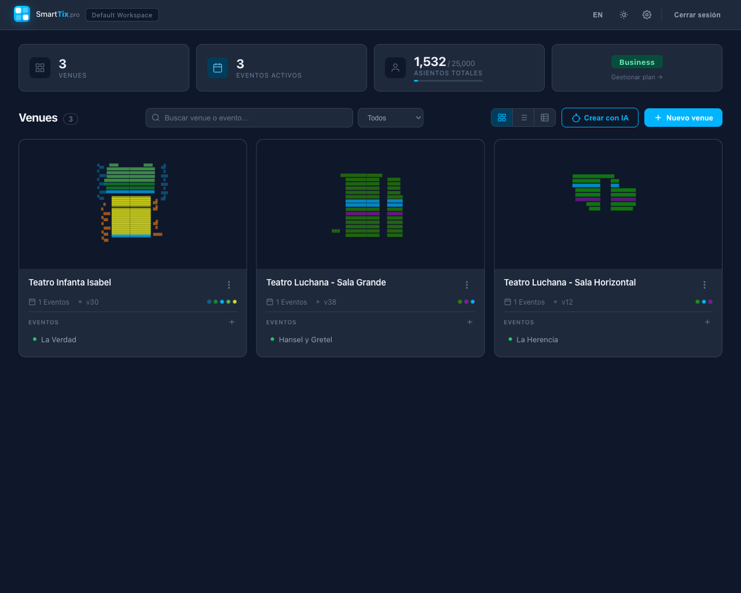Open options menu for Teatro Luchana - Sala Grande
Viewport: 741px width, 593px height.
[x=467, y=284]
